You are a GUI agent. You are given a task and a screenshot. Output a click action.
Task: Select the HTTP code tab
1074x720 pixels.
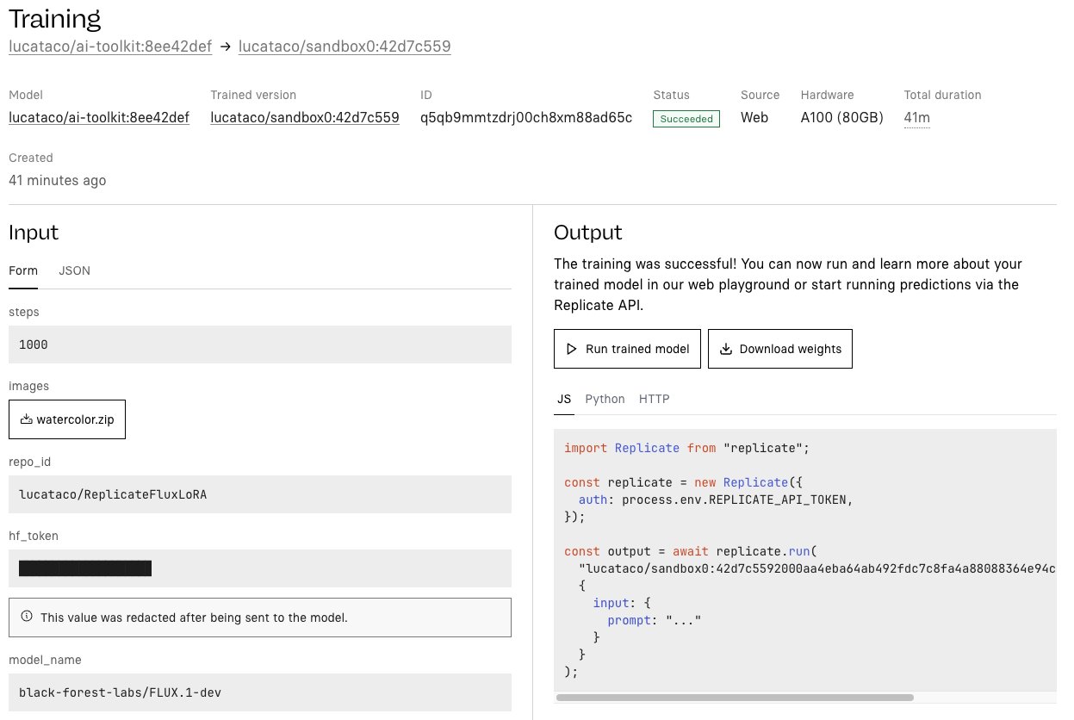click(654, 399)
